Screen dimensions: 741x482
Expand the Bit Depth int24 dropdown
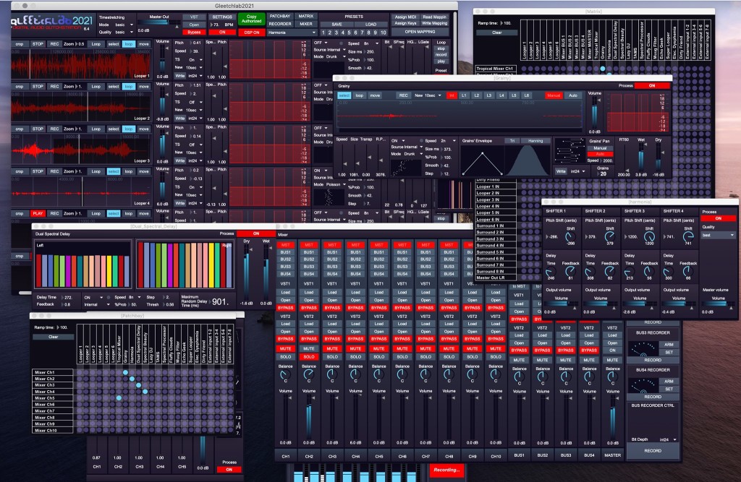click(x=666, y=440)
